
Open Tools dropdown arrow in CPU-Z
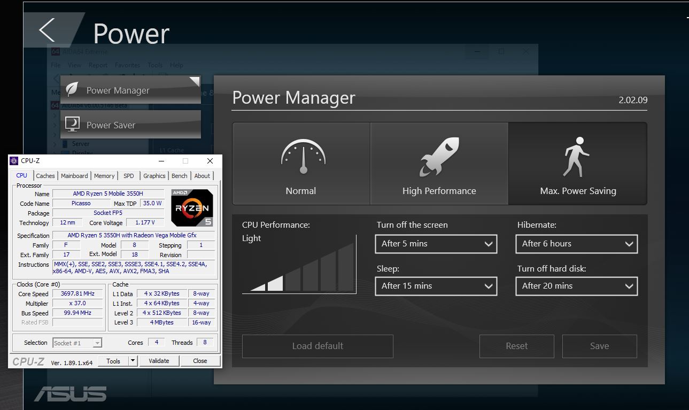[x=133, y=361]
